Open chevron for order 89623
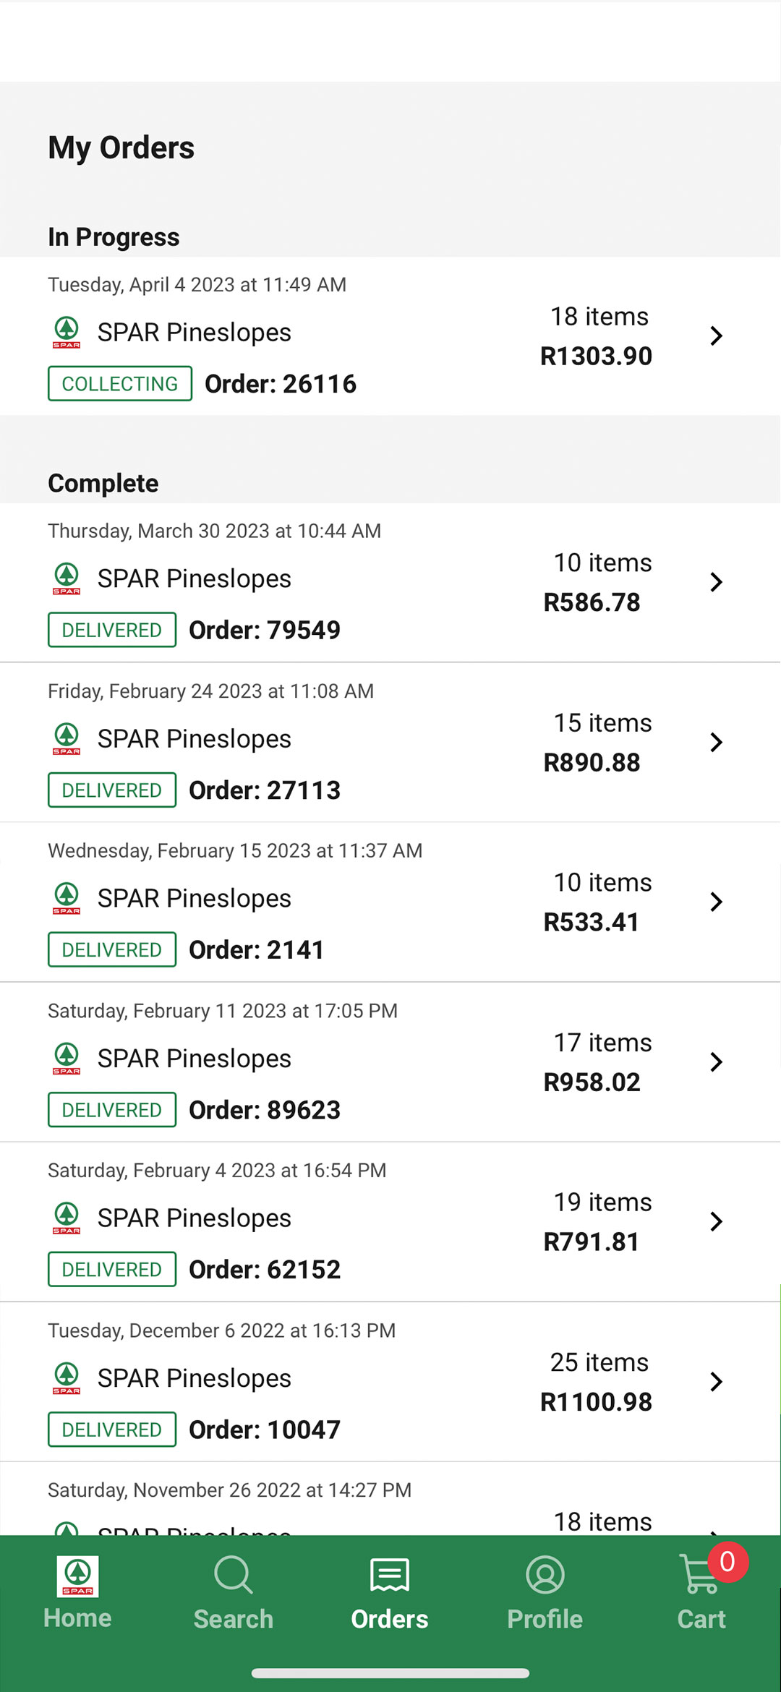 [x=716, y=1061]
